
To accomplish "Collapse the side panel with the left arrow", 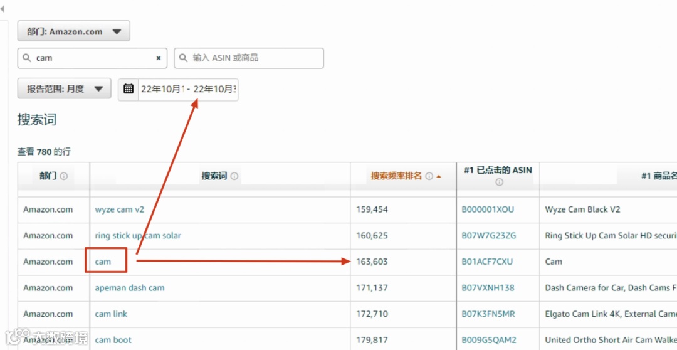I will point(2,9).
